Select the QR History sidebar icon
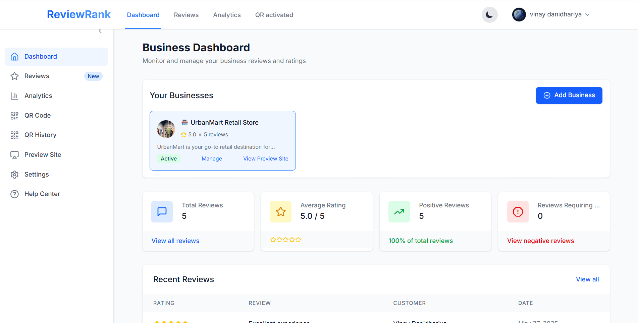 coord(14,135)
